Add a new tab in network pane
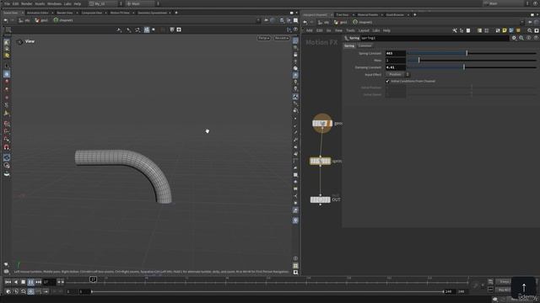The height and width of the screenshot is (303, 540). point(414,15)
